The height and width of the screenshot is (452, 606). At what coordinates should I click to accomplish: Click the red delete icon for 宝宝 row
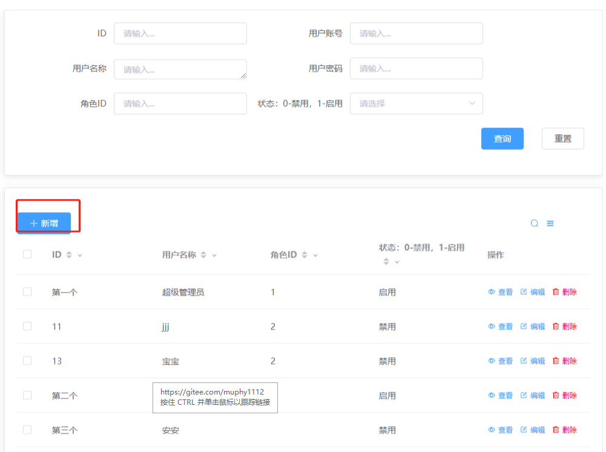556,361
